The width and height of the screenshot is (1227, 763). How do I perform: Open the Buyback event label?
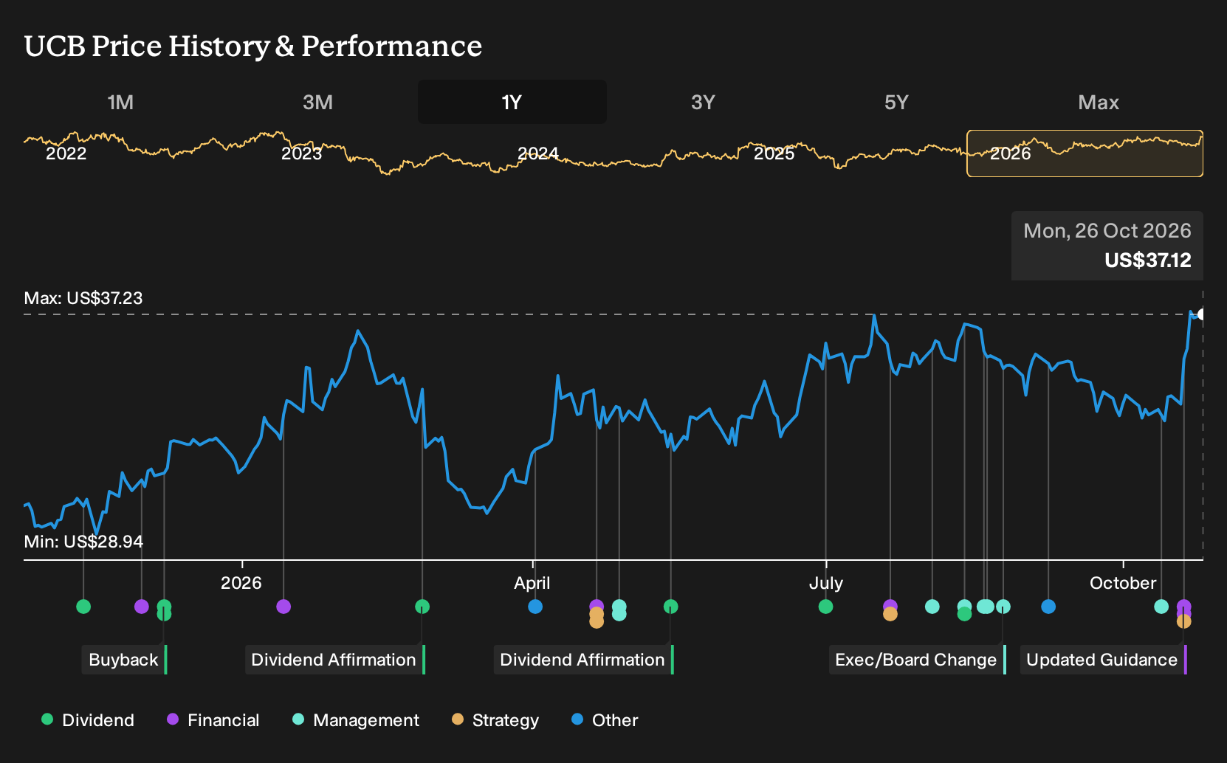tap(124, 660)
